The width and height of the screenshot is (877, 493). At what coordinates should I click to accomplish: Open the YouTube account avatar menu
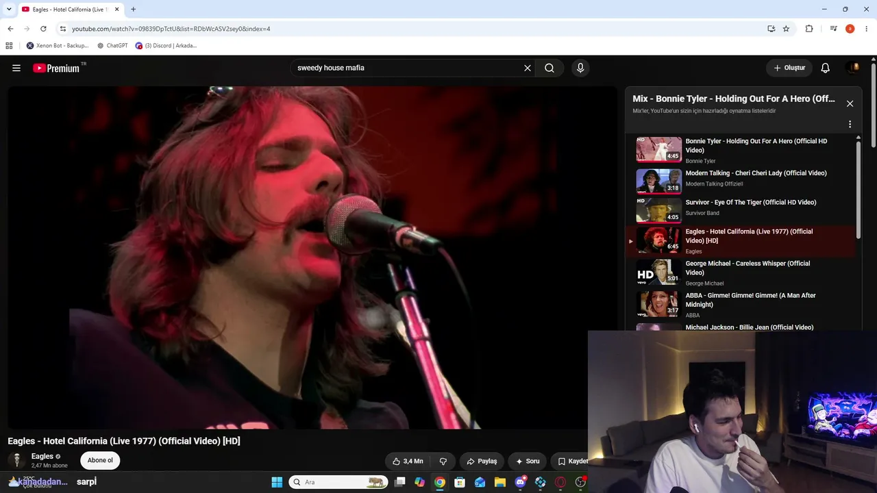tap(853, 67)
